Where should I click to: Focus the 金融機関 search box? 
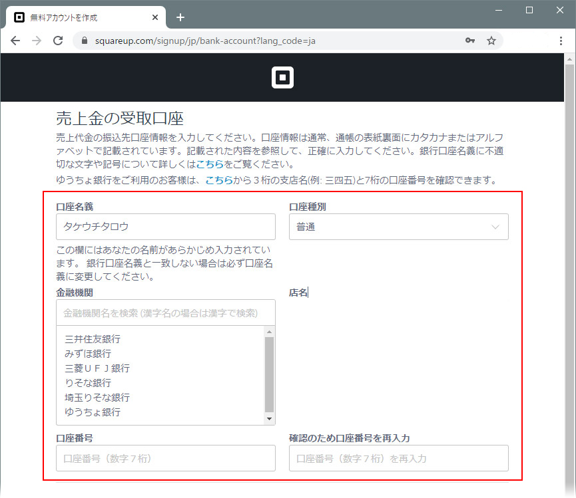(166, 312)
